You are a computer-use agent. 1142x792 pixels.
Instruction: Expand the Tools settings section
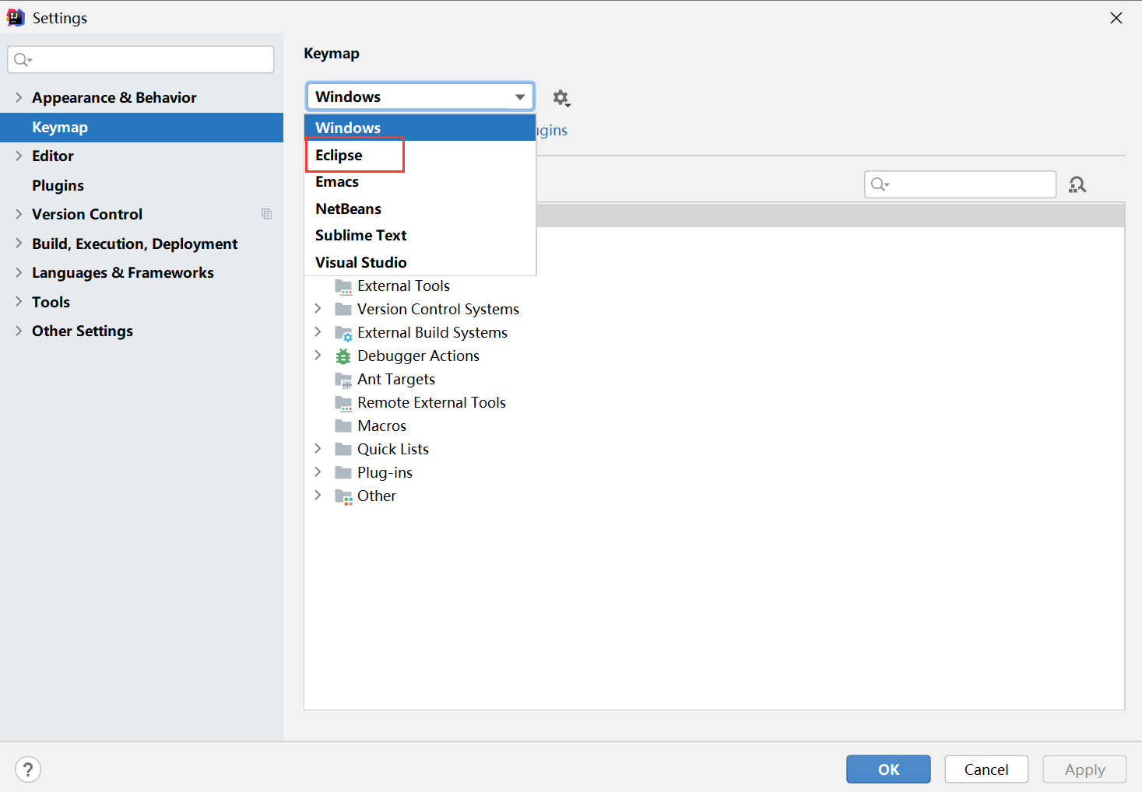click(x=19, y=302)
